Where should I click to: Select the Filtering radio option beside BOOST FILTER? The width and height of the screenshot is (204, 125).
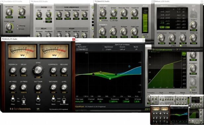tap(17, 26)
